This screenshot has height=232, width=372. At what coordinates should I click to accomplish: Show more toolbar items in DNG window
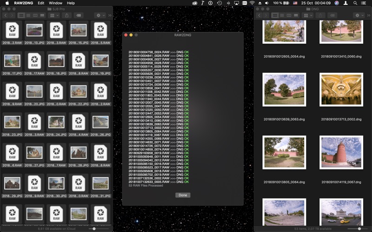[369, 15]
